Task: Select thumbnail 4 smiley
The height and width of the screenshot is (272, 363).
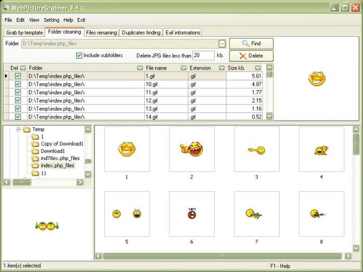Action: point(321,149)
